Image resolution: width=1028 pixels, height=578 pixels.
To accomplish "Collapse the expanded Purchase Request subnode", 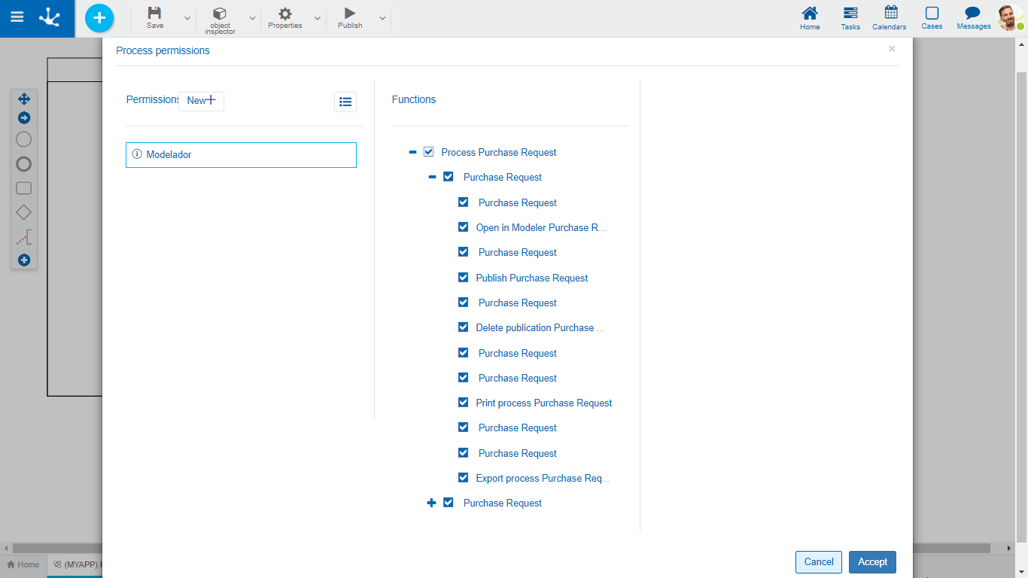I will pos(432,177).
